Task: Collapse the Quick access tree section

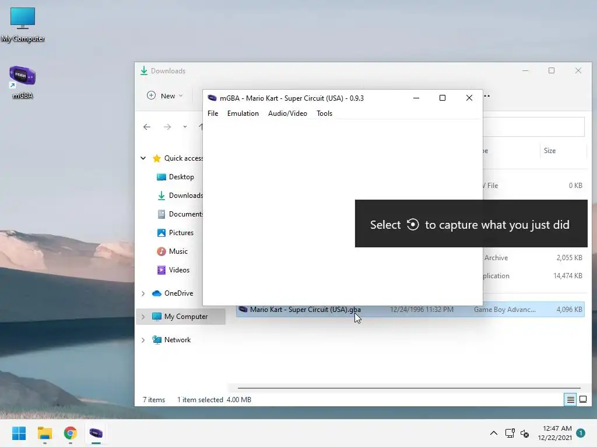Action: click(x=143, y=158)
